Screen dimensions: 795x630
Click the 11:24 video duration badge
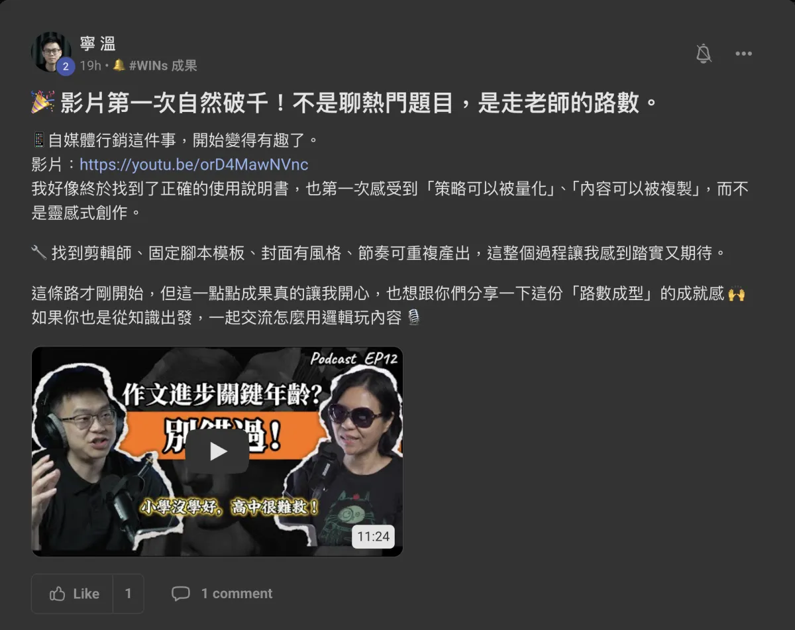(374, 537)
